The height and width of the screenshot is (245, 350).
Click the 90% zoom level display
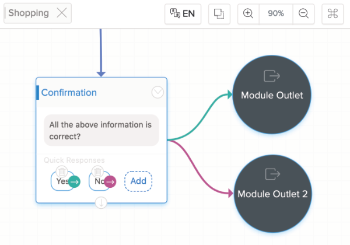(276, 13)
